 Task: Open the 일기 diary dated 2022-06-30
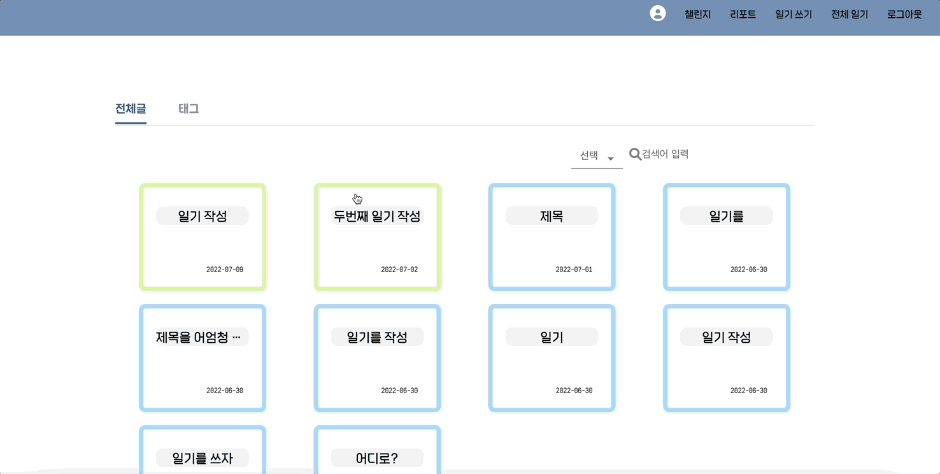click(x=552, y=358)
